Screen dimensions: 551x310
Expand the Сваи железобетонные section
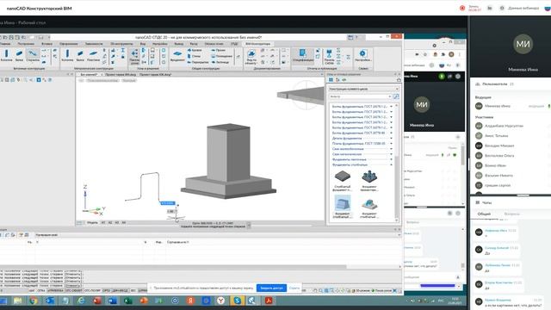[x=362, y=149]
